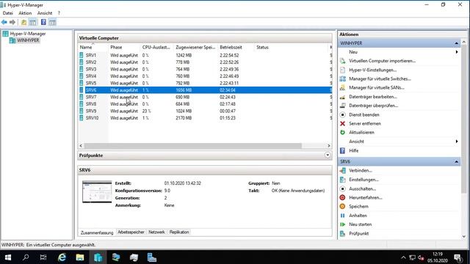This screenshot has width=470, height=264.
Task: Click the Verbinden icon for SRV6
Action: coord(343,171)
